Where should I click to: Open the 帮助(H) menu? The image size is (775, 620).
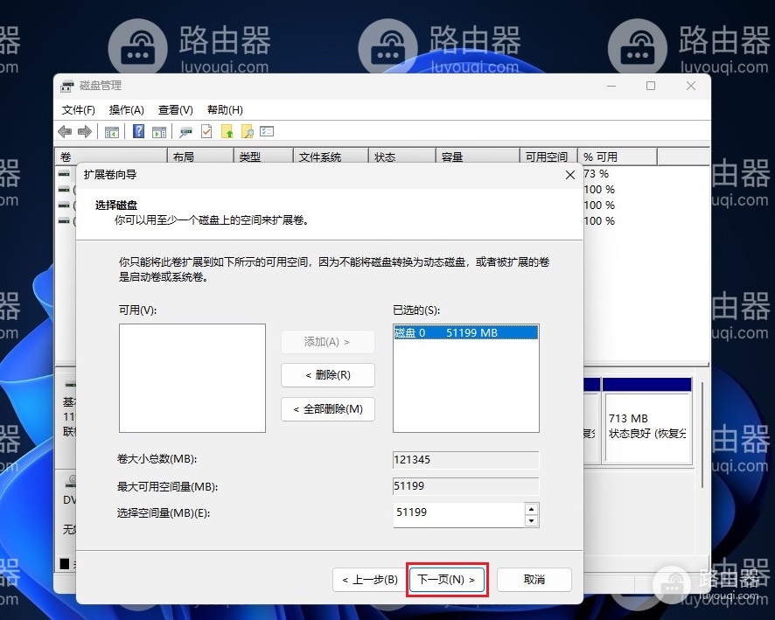[225, 109]
